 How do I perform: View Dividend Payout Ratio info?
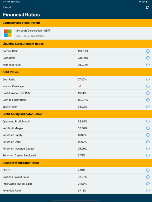click(x=148, y=177)
